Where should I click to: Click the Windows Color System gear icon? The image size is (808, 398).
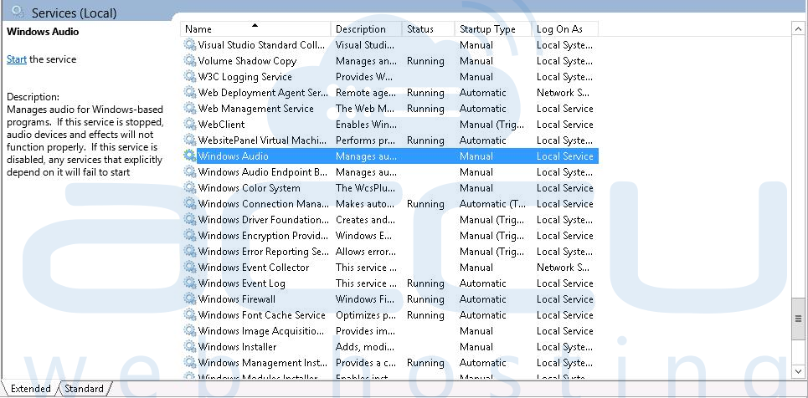point(189,188)
